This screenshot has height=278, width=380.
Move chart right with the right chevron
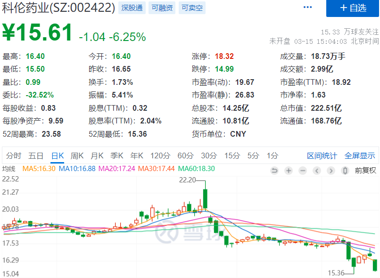point(330,171)
